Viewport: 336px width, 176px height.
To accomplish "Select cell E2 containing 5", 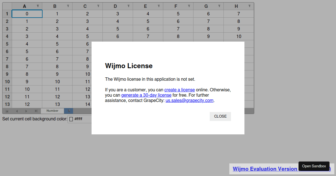I will click(x=148, y=21).
